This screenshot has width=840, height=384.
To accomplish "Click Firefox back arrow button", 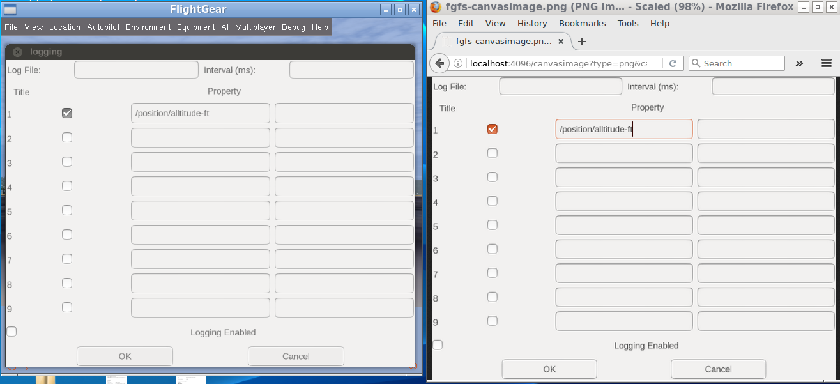I will 438,63.
